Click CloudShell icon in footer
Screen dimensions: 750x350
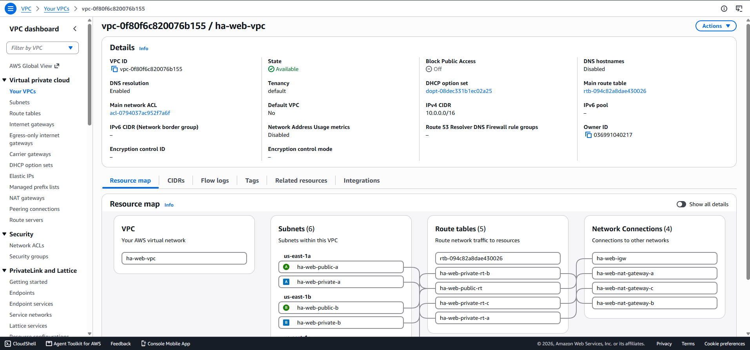pyautogui.click(x=8, y=344)
